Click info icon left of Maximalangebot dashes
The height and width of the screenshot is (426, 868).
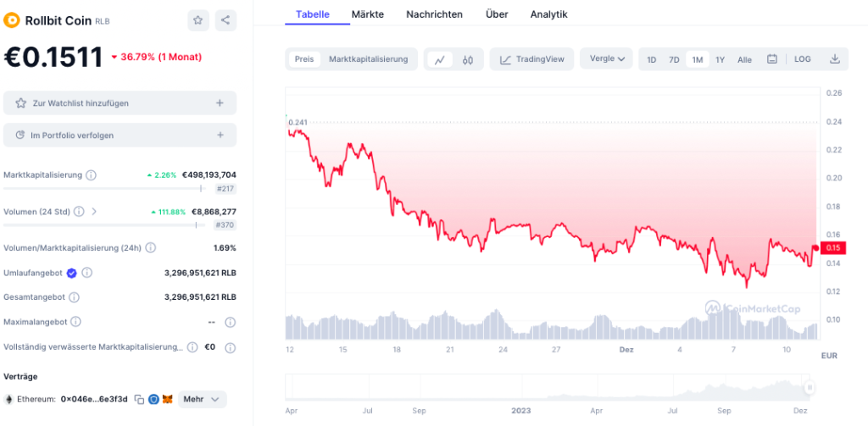(75, 322)
